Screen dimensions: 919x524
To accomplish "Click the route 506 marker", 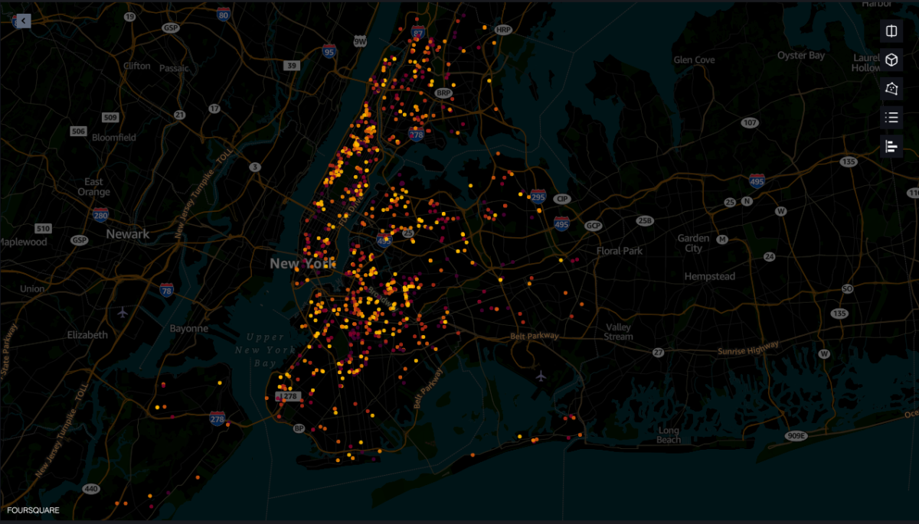I will click(78, 132).
